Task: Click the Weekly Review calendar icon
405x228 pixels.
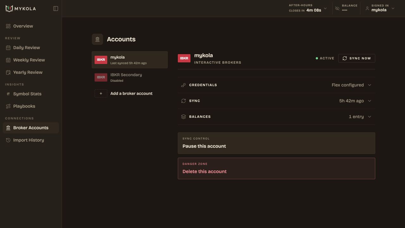Action: tap(8, 60)
